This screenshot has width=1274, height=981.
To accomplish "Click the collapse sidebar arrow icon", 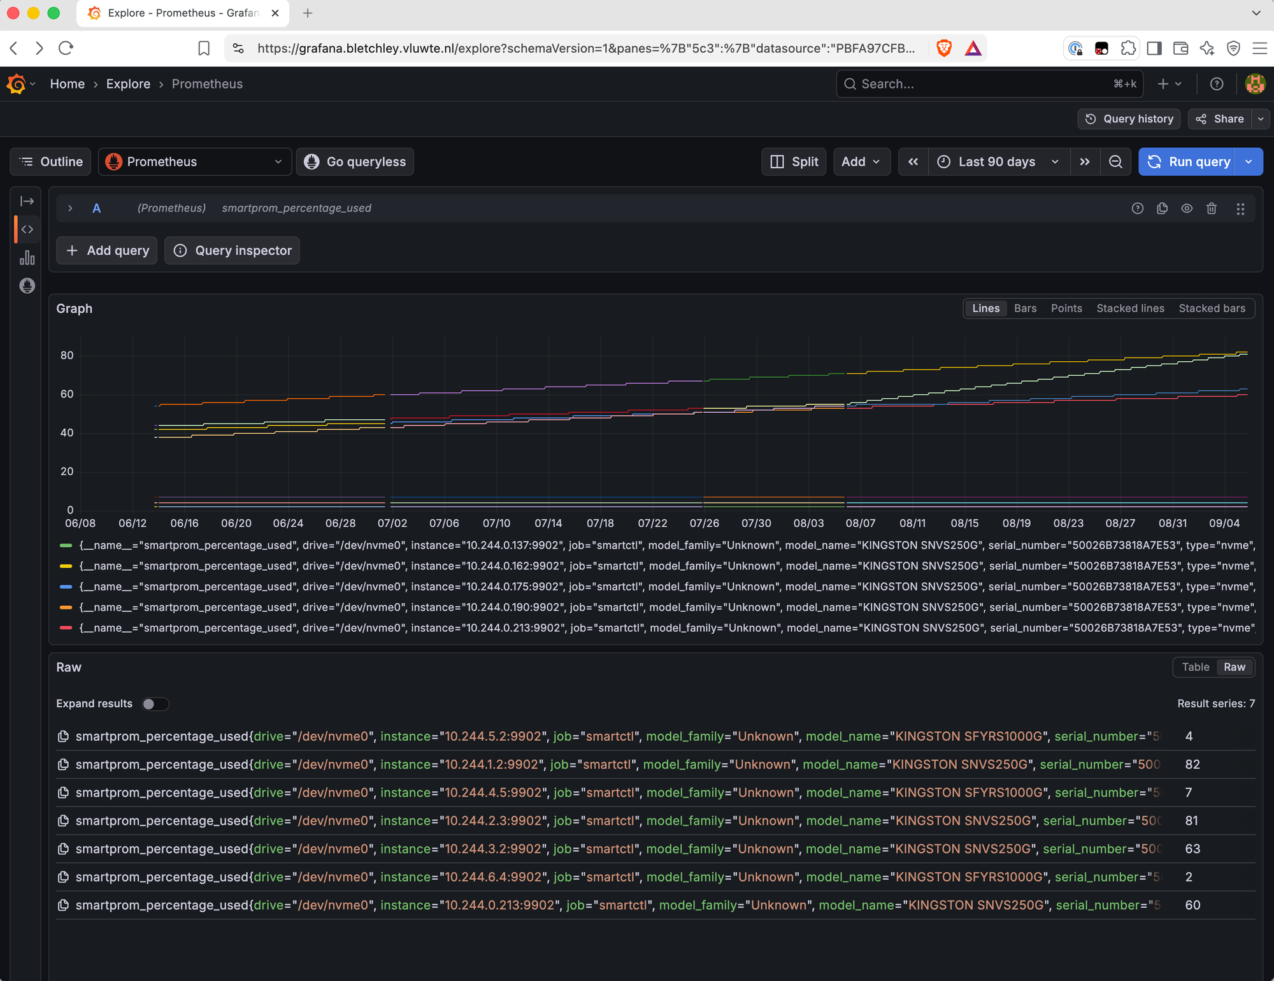I will click(27, 201).
